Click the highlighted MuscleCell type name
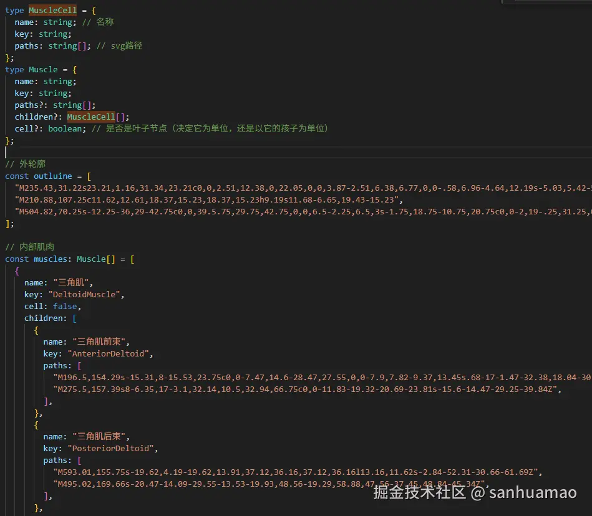592x516 pixels. 52,10
